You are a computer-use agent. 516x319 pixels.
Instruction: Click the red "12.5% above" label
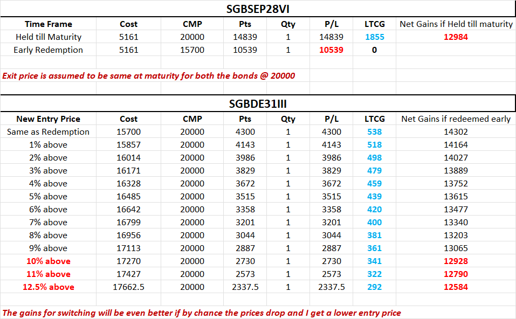click(49, 287)
